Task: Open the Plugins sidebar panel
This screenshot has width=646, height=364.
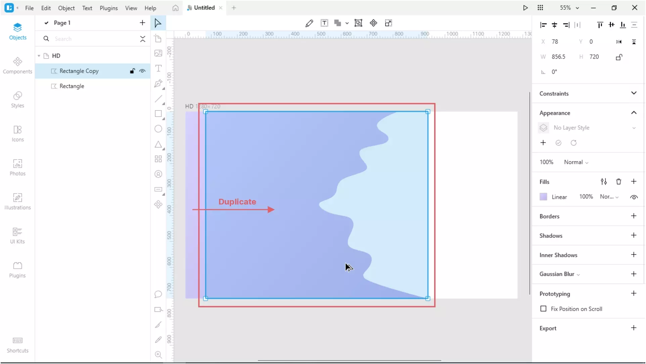Action: (x=17, y=270)
